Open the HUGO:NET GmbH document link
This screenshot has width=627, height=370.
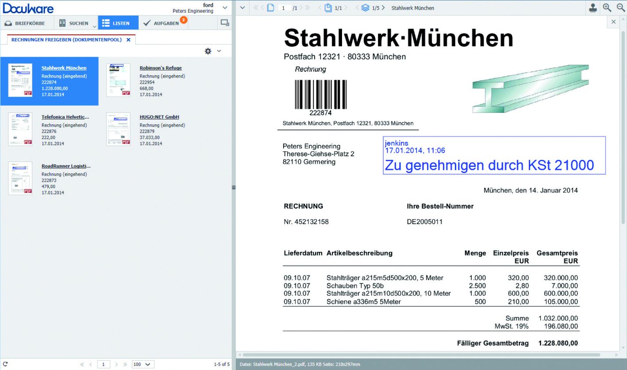click(x=159, y=117)
